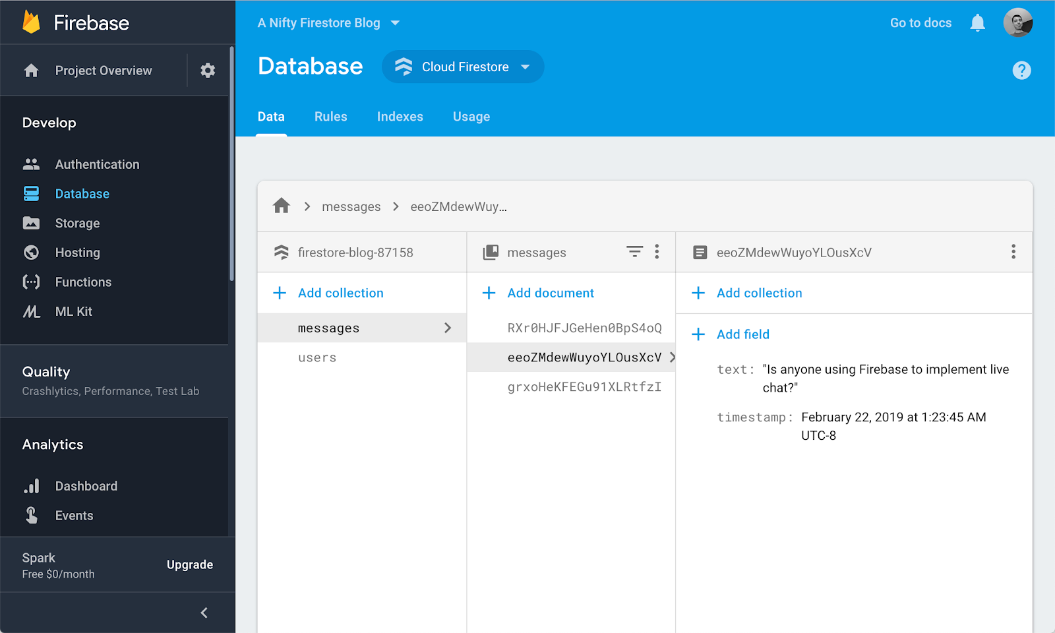Open the user avatar account menu
Viewport: 1055px width, 633px height.
[1018, 22]
